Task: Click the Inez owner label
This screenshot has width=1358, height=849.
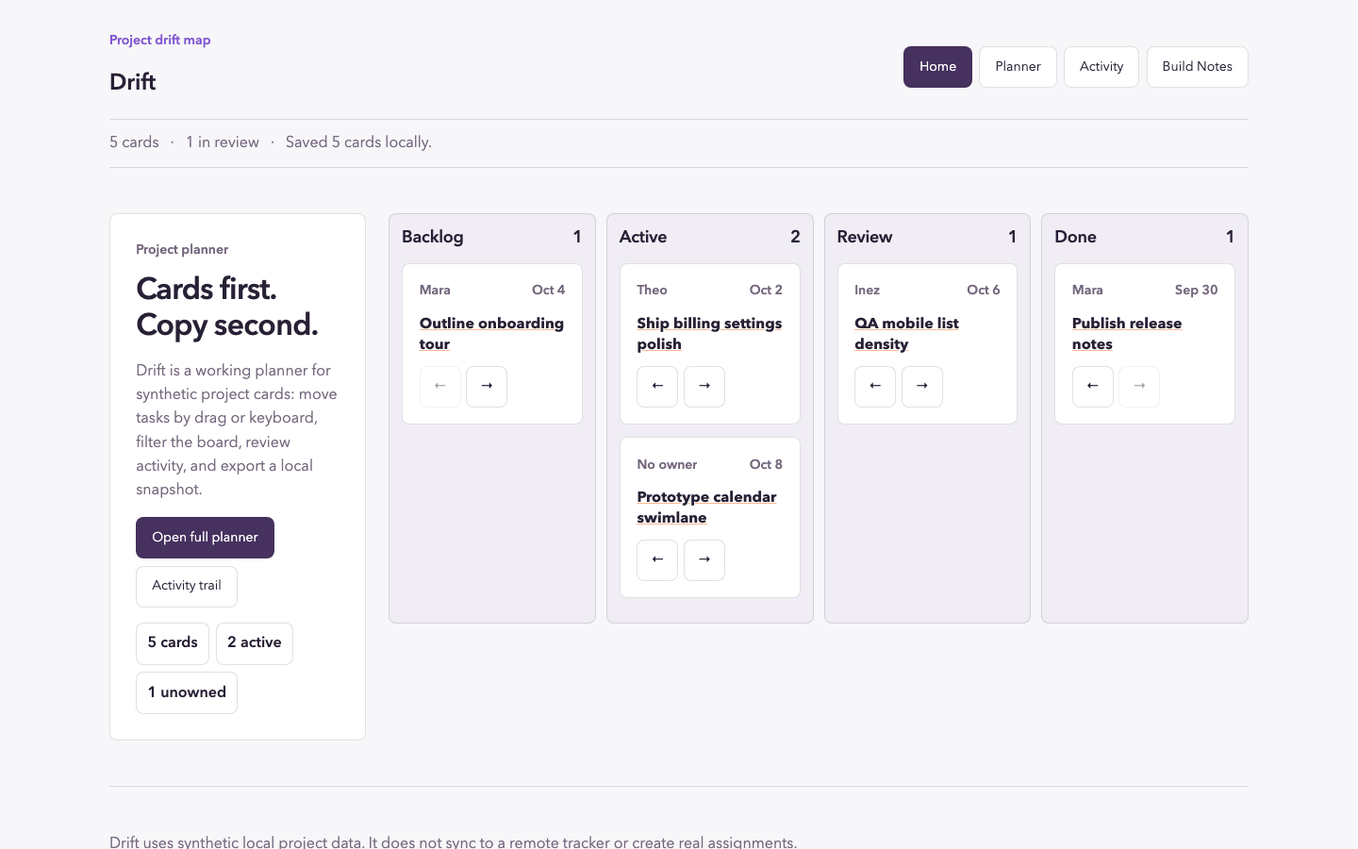Action: coord(867,291)
